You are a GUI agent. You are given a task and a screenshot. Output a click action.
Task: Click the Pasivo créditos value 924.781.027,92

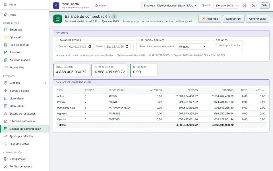pos(224,102)
